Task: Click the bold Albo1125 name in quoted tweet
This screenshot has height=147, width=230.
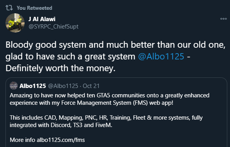Action: [33, 86]
